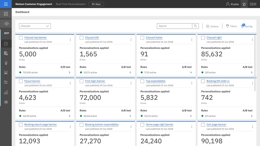Select the eye icon in sidebar

click(6, 24)
